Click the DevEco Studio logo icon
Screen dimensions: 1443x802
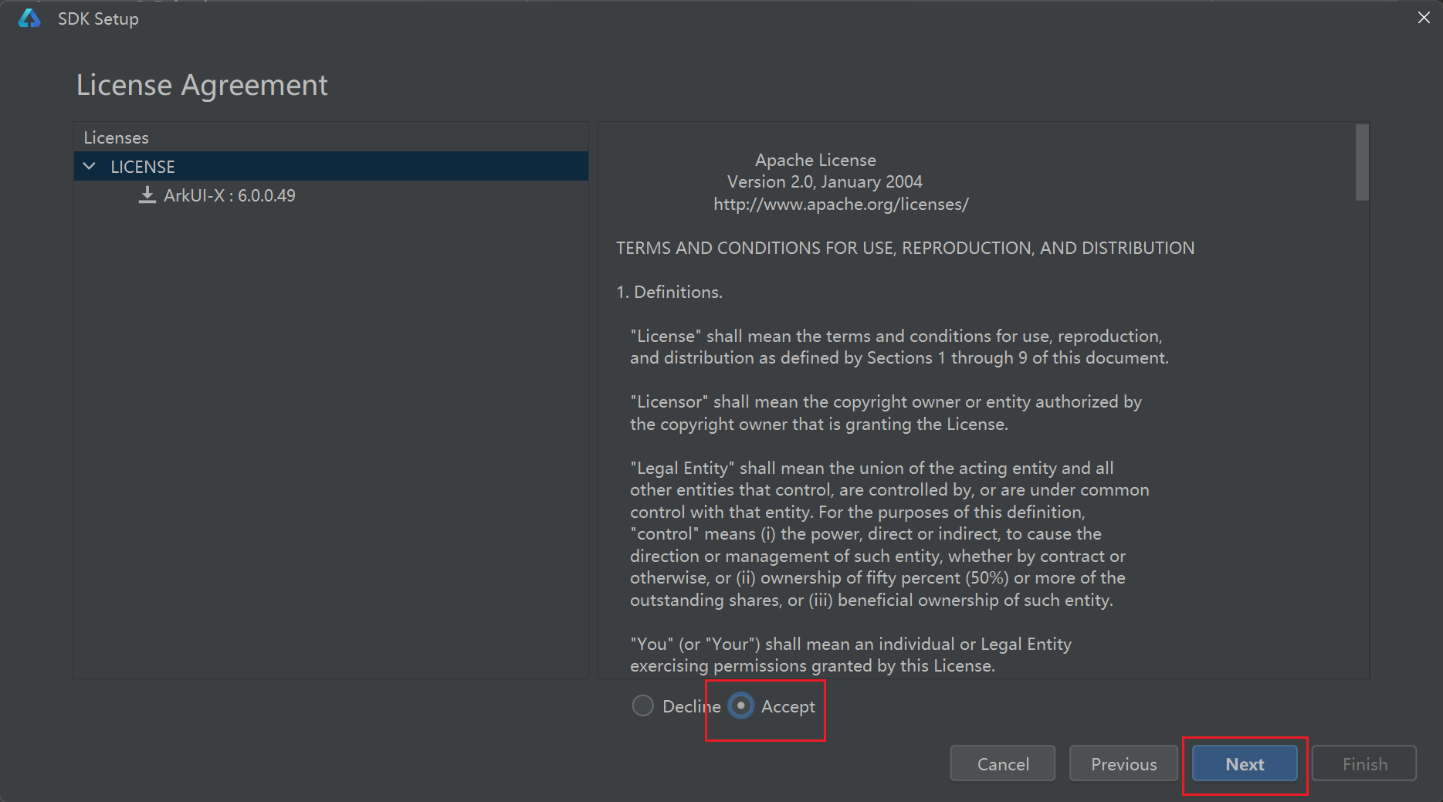click(29, 19)
